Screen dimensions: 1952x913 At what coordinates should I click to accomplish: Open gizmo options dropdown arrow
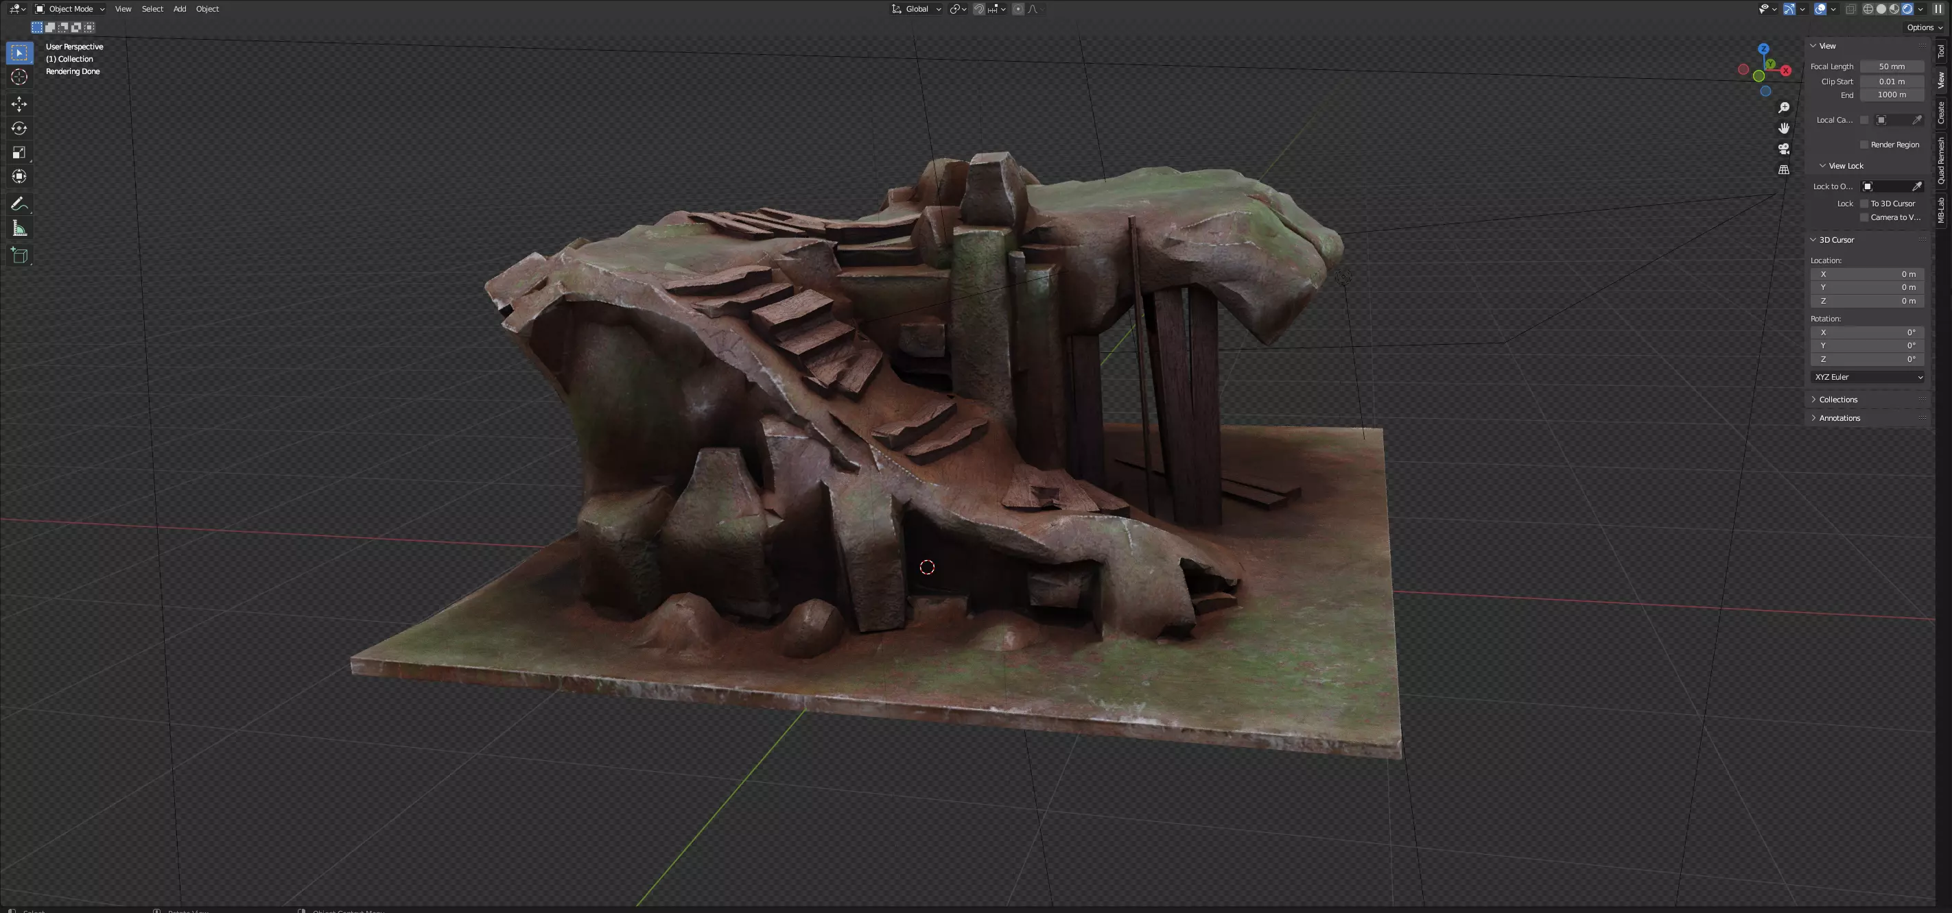tap(1802, 9)
